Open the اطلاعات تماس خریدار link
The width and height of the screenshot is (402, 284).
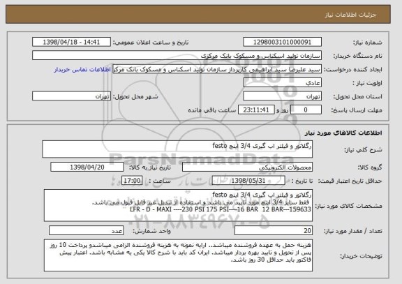[x=82, y=70]
